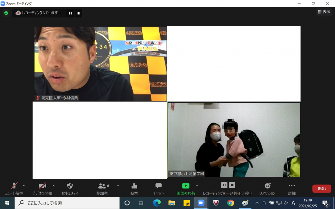Image resolution: width=335 pixels, height=209 pixels.
Task: Open Sticky Notes from taskbar
Action: pos(186,203)
